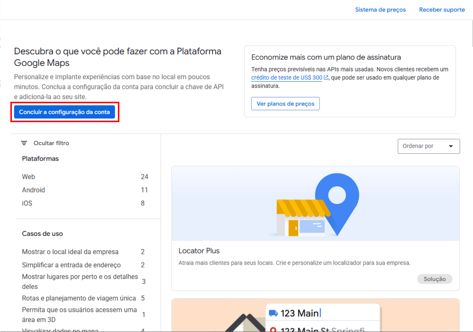Filter by Android platform
This screenshot has width=473, height=332.
coord(33,190)
